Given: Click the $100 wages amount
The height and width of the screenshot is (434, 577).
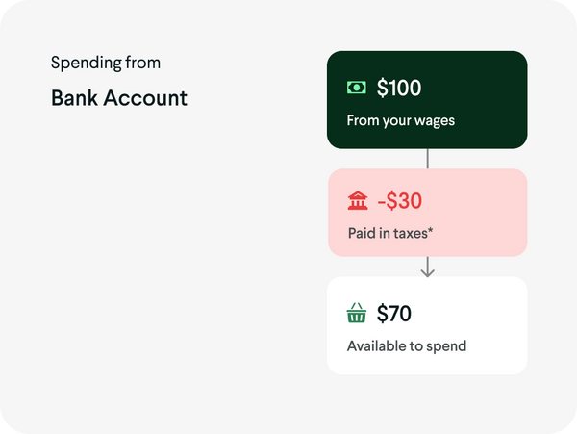Looking at the screenshot, I should 399,89.
